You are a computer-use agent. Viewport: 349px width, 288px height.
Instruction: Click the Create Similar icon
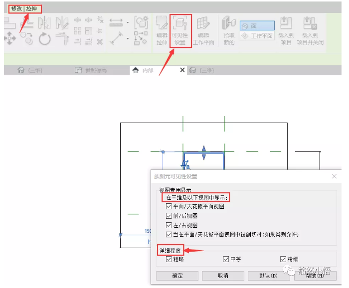coord(141,38)
